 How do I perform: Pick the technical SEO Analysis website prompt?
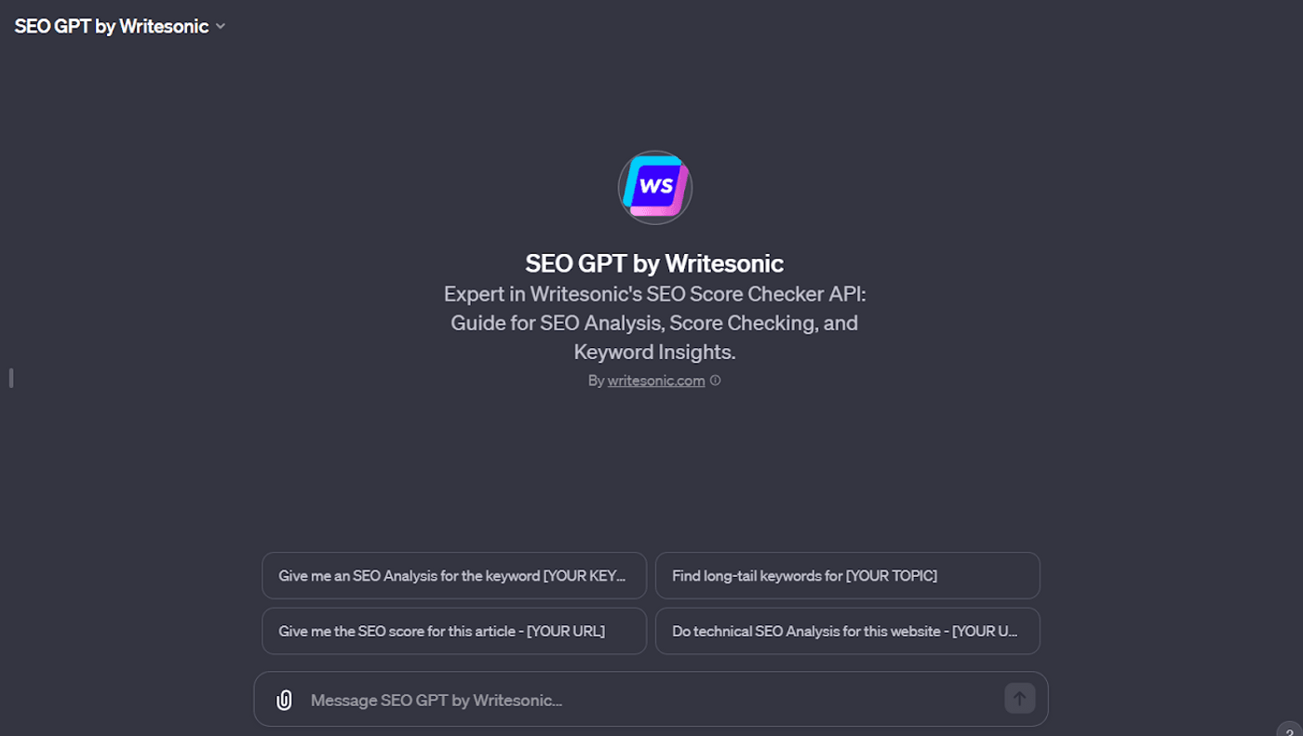(847, 631)
